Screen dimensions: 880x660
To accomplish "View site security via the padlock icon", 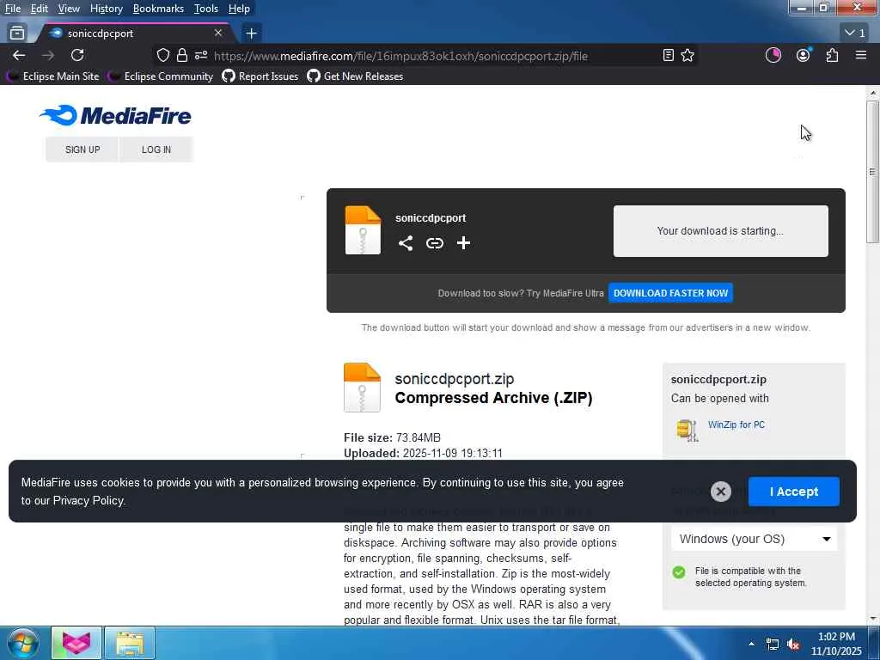I will (182, 55).
